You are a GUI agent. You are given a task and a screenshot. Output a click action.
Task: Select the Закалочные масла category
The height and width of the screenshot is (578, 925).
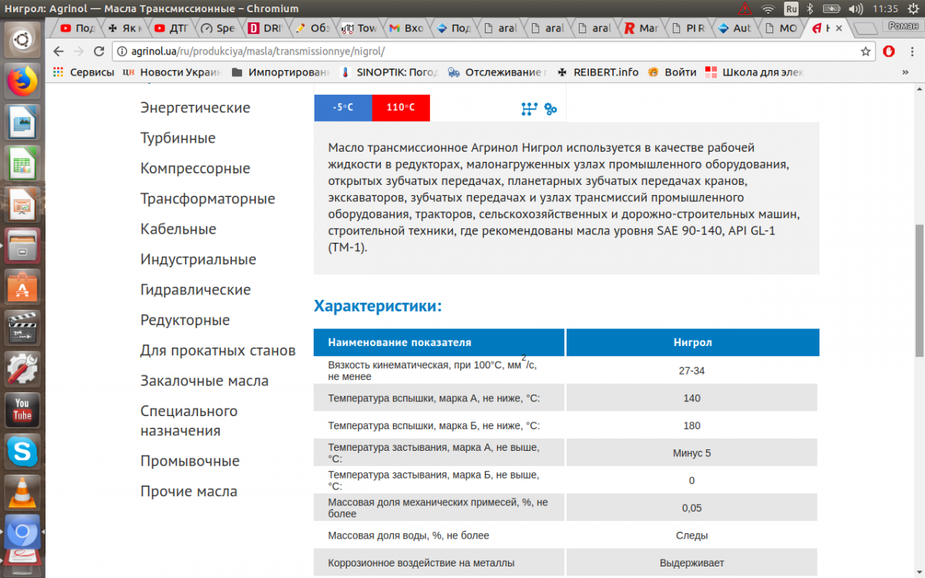tap(204, 381)
